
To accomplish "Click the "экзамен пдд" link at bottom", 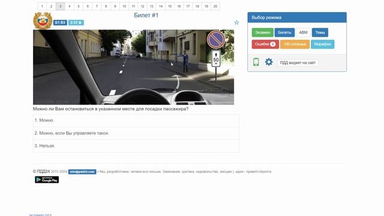I will 40,215.
